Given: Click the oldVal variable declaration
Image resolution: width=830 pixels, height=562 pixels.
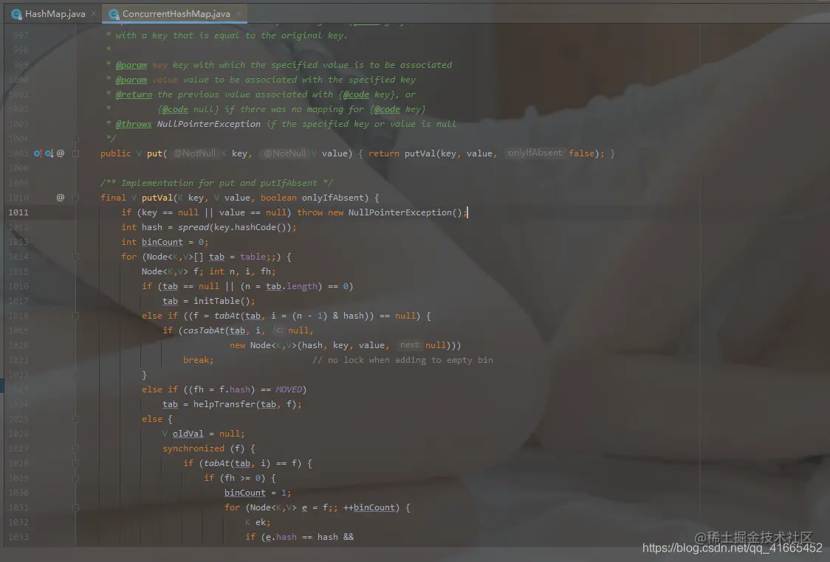Looking at the screenshot, I should [x=188, y=434].
